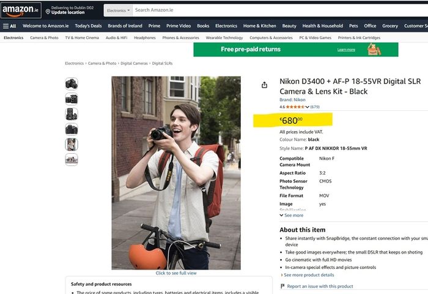Select first product thumbnail of camera
Image resolution: width=428 pixels, height=294 pixels.
click(x=72, y=84)
